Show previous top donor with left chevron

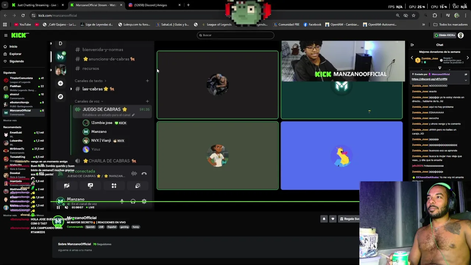412,58
